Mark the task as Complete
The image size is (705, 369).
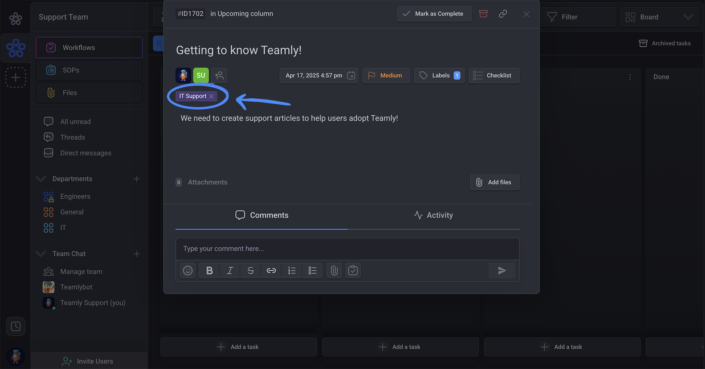point(434,14)
